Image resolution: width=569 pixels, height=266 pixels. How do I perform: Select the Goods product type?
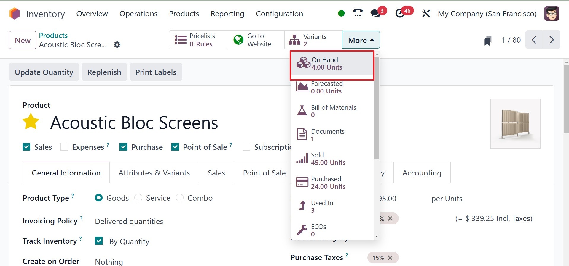pos(99,198)
